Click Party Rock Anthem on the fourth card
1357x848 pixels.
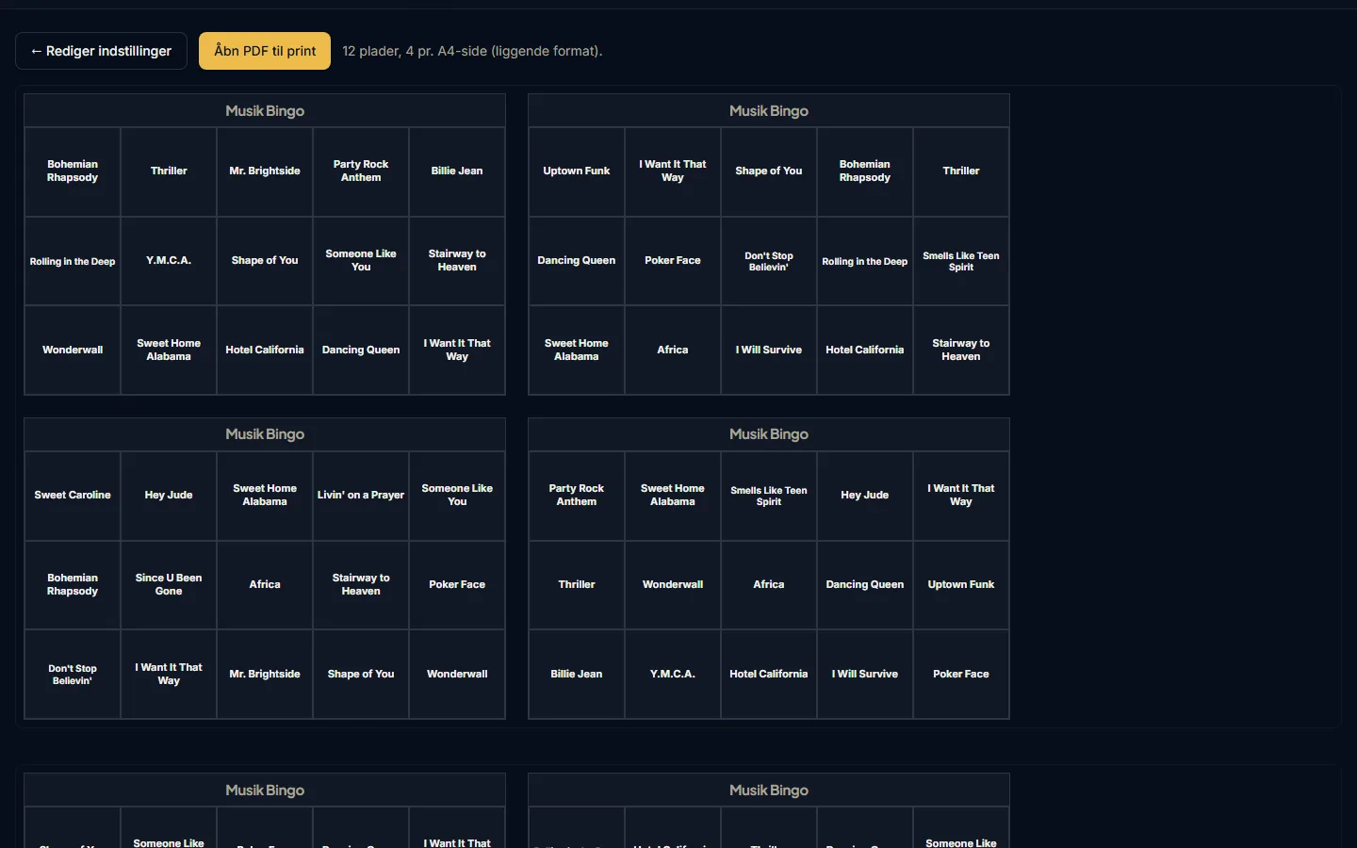[577, 496]
